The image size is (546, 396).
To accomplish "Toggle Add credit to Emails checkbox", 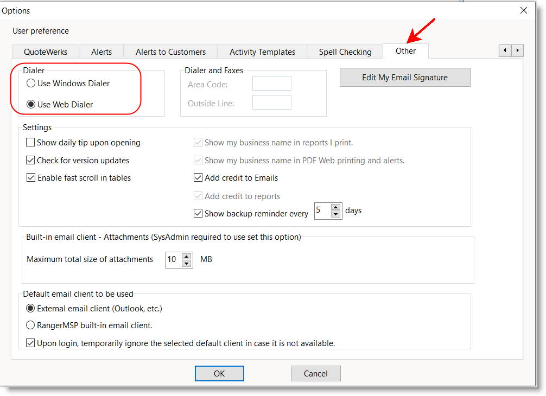I will pos(199,178).
